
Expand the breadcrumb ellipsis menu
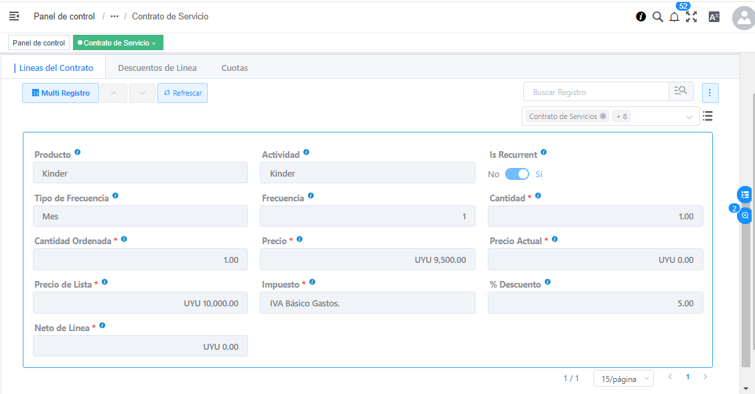[x=115, y=16]
